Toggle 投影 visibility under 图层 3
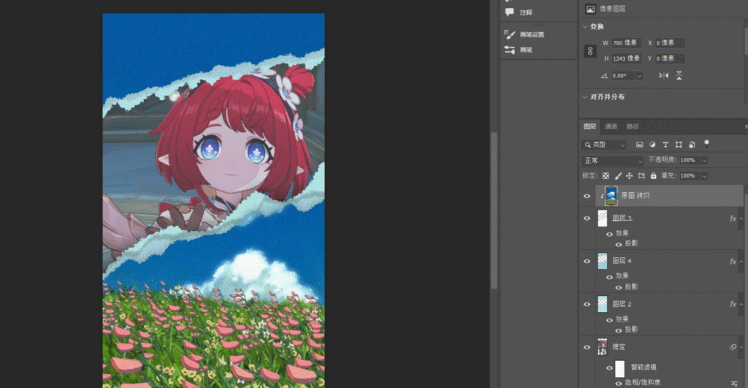This screenshot has height=388, width=748. coord(618,244)
